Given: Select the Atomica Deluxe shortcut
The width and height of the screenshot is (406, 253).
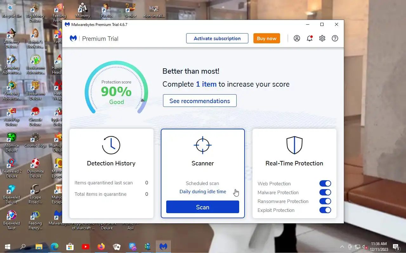Looking at the screenshot, I should click(12, 143).
